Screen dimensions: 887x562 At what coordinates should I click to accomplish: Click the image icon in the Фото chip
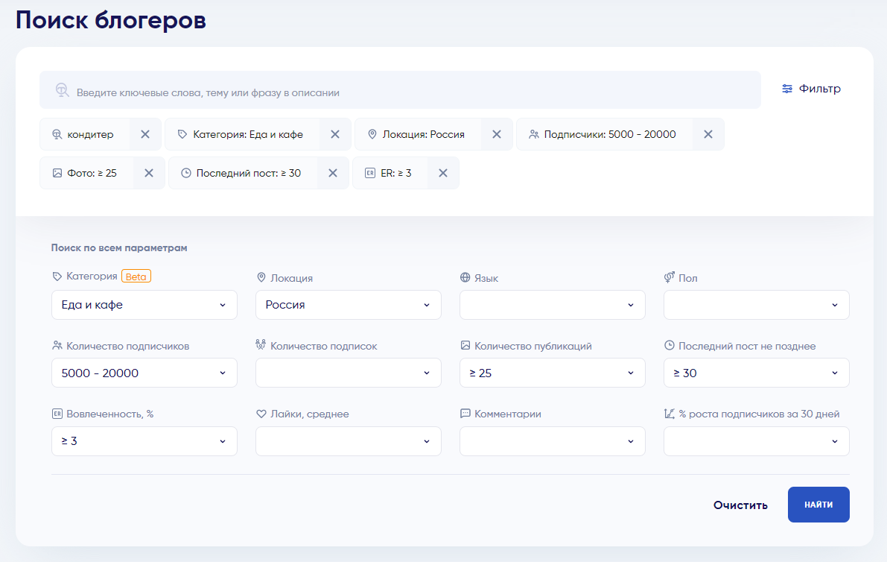(x=57, y=173)
